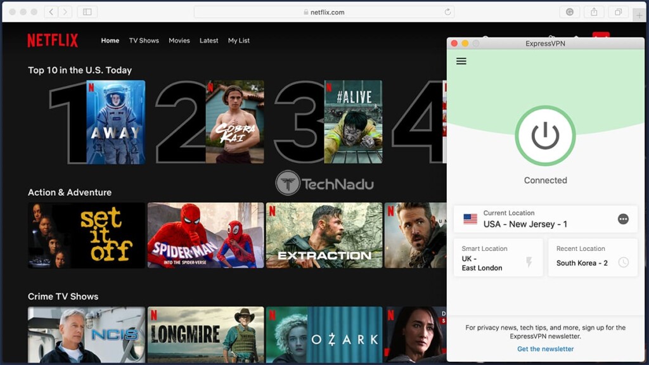This screenshot has width=649, height=365.
Task: Open the Longmire show thumbnail
Action: pyautogui.click(x=206, y=335)
